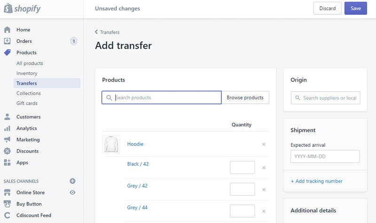Click Add tracking number link
376x223 pixels.
[x=316, y=181]
